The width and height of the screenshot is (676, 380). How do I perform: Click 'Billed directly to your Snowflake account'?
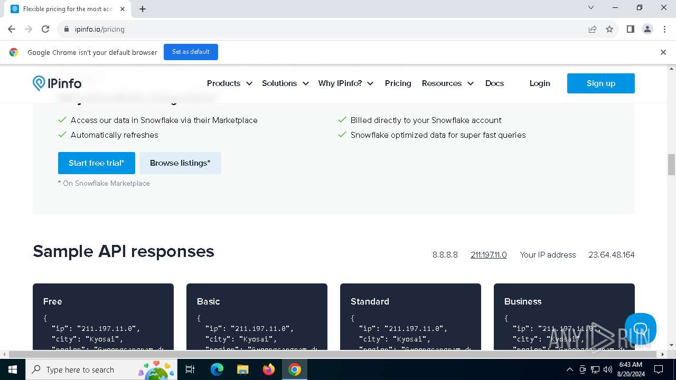click(x=426, y=120)
